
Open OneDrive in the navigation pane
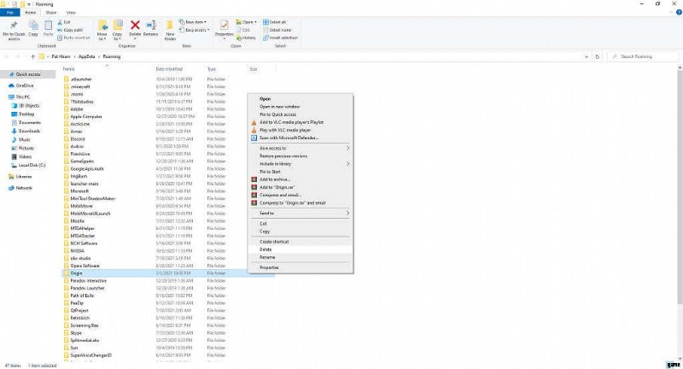coord(25,85)
